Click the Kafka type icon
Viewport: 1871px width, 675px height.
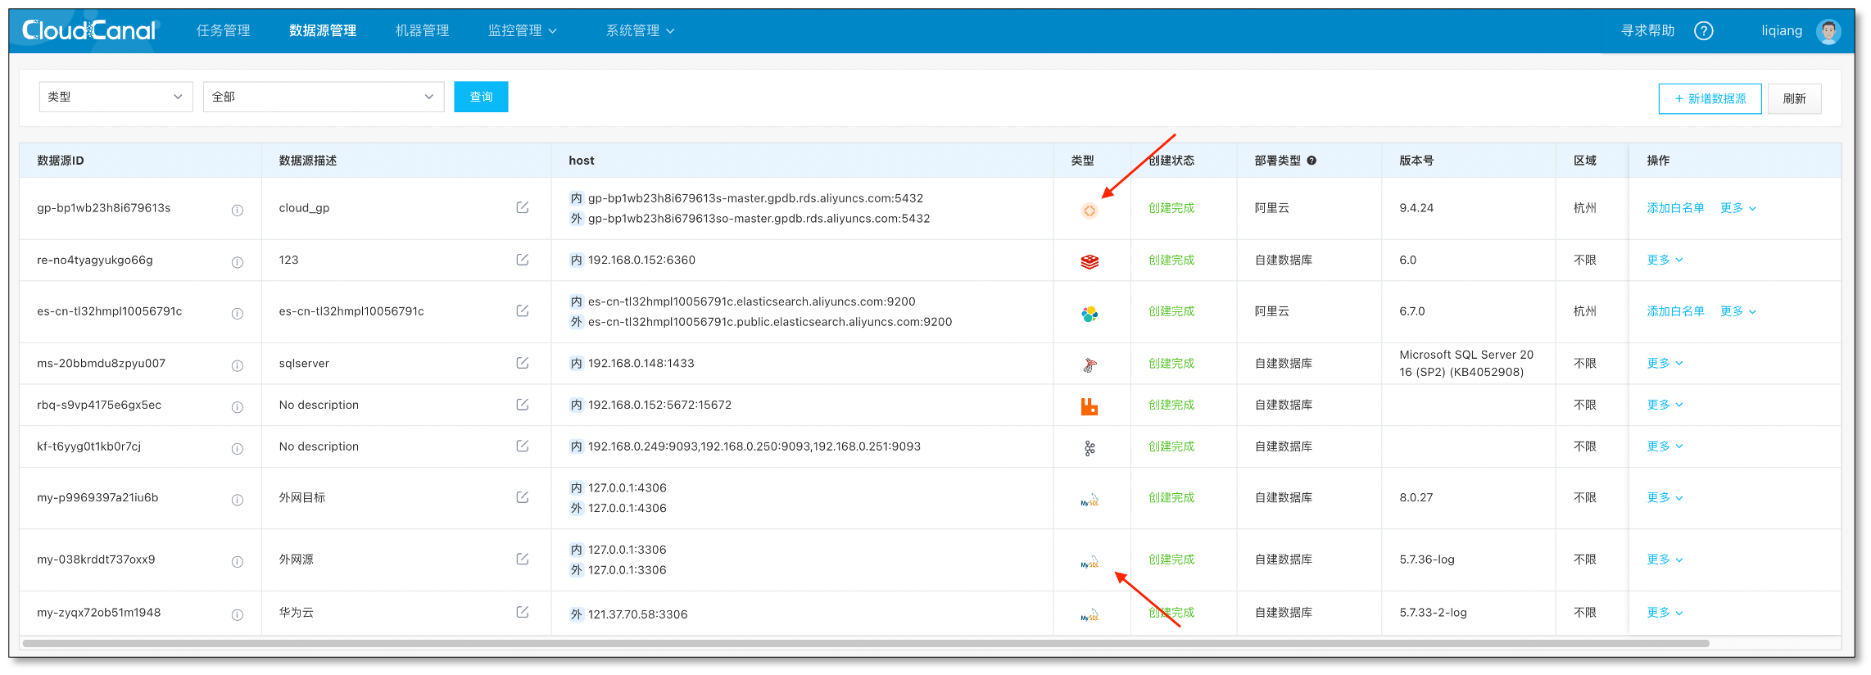[1090, 448]
